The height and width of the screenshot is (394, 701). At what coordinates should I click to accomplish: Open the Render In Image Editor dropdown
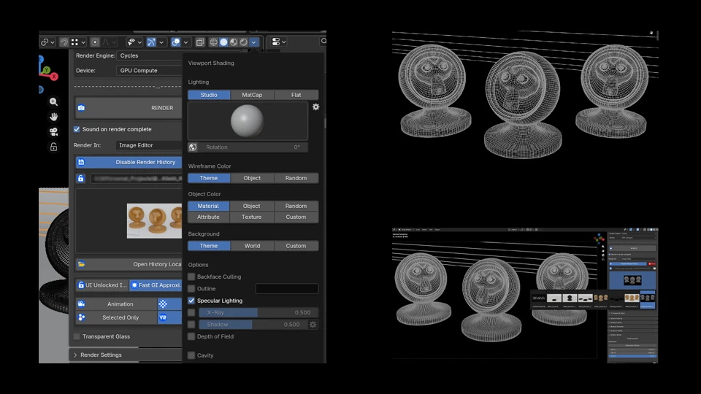(x=149, y=145)
